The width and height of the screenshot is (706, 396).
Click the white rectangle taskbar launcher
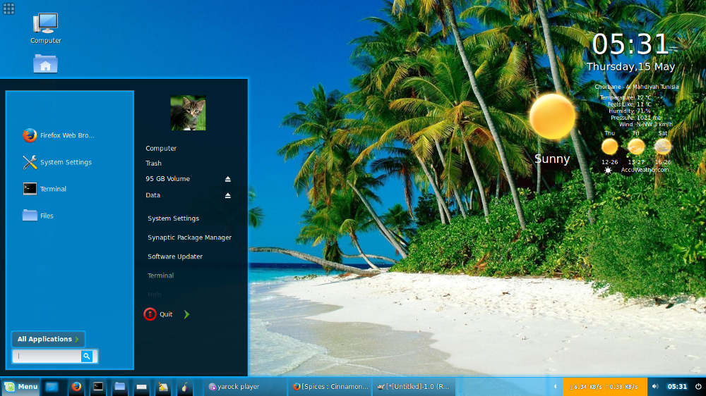[x=141, y=387]
